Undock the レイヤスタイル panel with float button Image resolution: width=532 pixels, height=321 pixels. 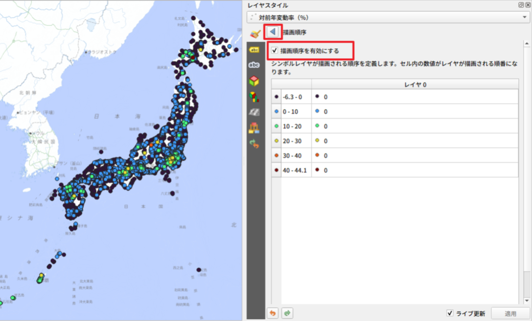[521, 5]
